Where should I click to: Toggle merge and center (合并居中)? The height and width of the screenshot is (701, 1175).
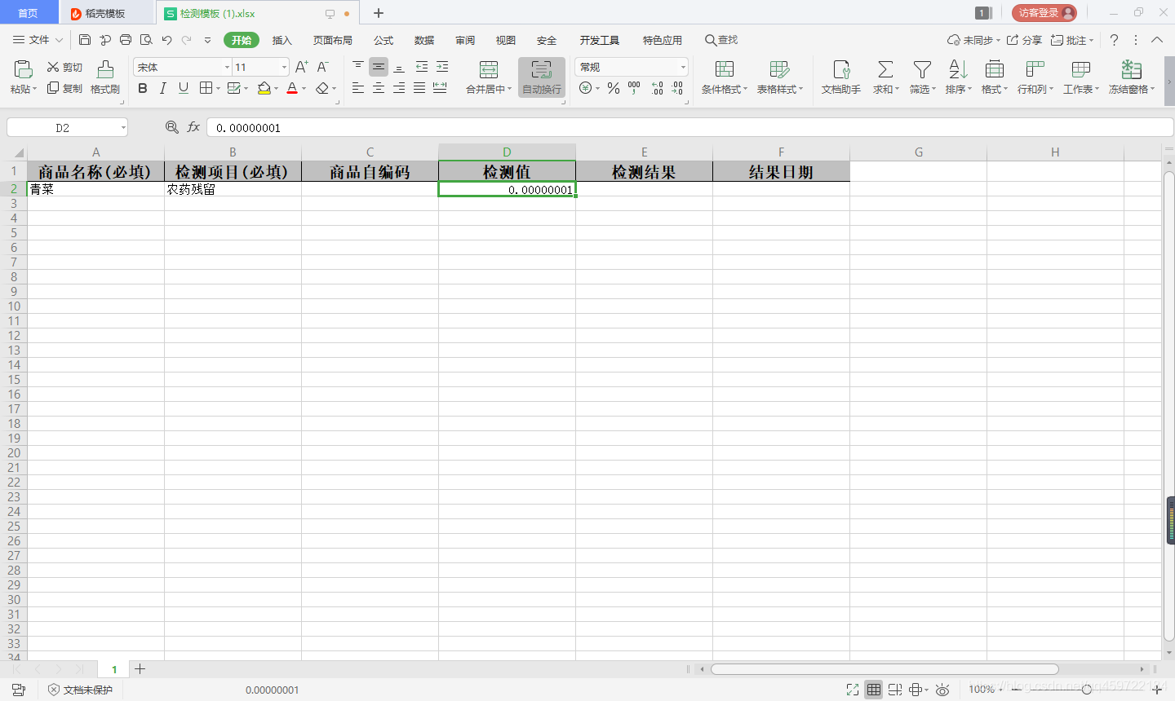coord(488,77)
